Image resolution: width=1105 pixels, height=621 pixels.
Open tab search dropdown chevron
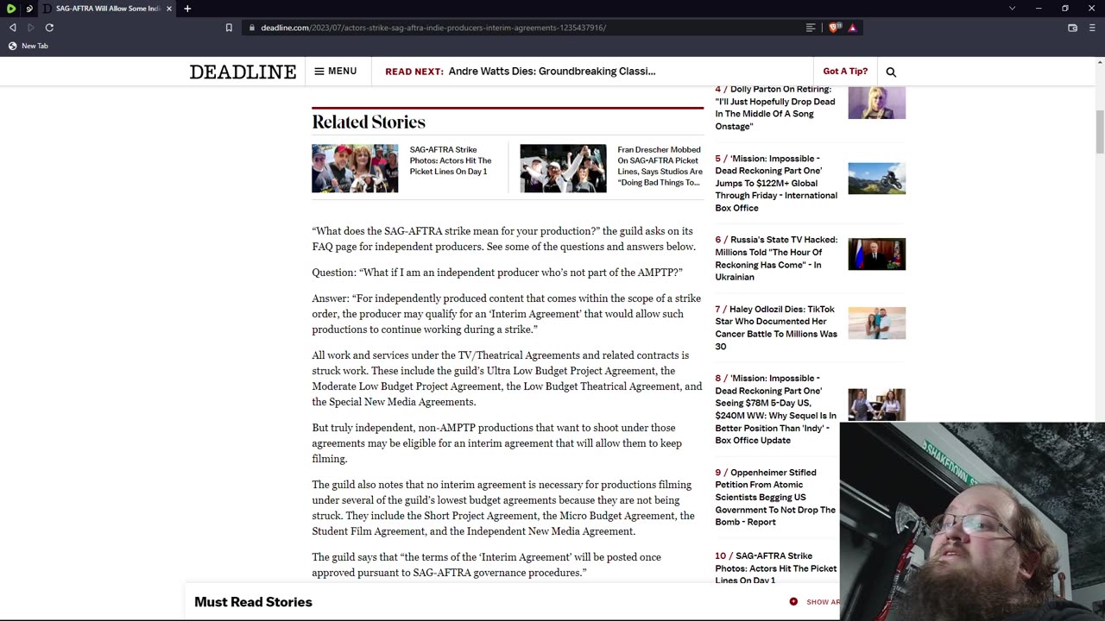(1012, 9)
